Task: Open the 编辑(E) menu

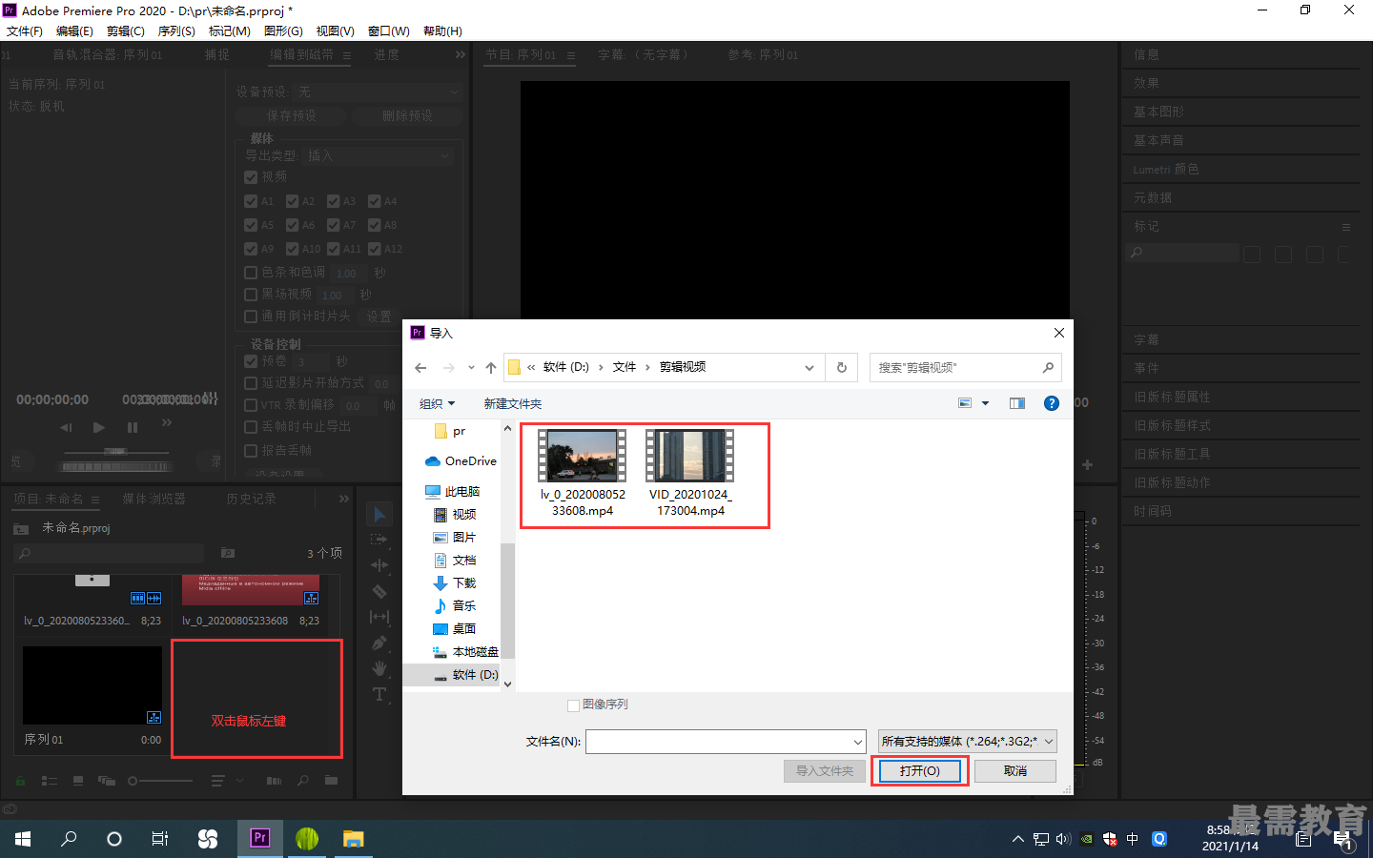Action: pos(74,31)
